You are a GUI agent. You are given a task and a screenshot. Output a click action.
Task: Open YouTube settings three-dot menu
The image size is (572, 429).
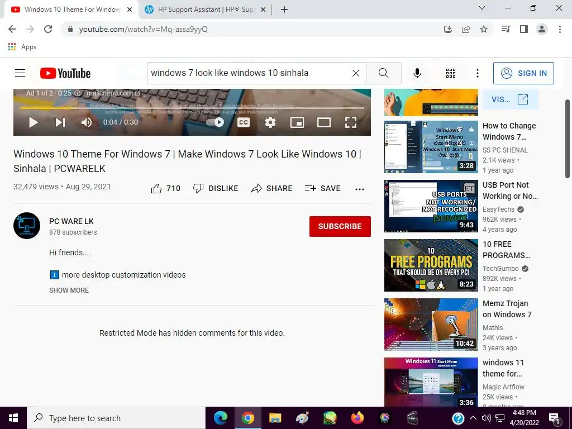tap(477, 73)
